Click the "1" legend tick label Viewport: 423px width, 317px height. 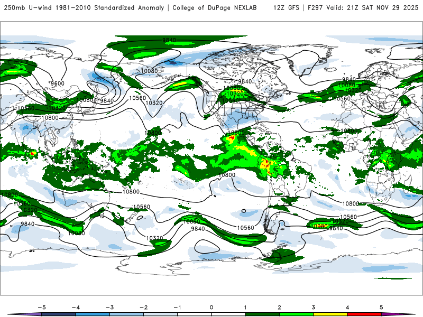click(x=245, y=307)
